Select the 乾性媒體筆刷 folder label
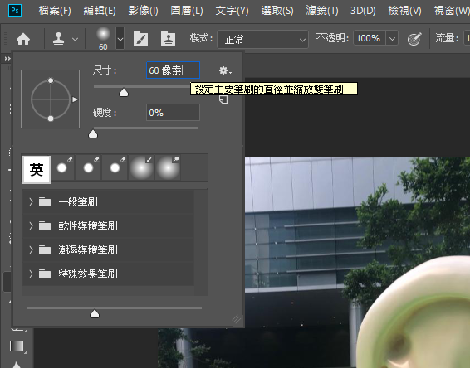 coord(88,226)
